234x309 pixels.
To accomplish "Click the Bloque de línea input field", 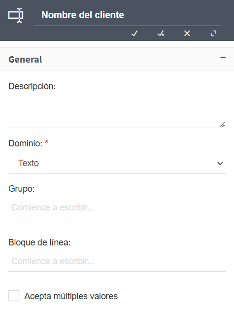I will 117,261.
